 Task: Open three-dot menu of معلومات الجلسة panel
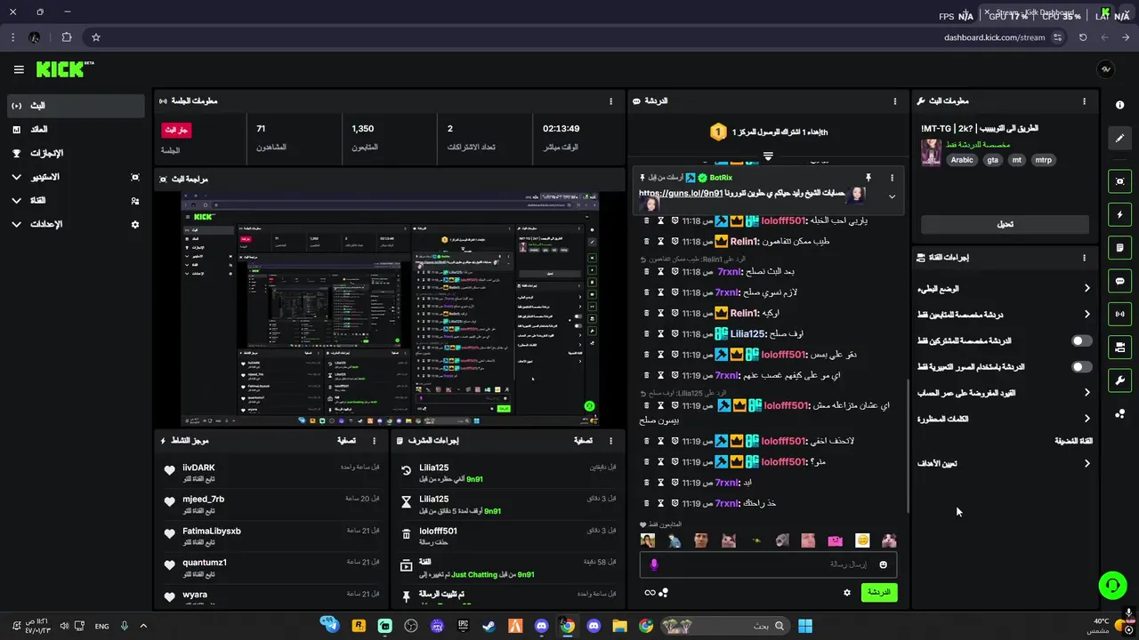(x=610, y=101)
